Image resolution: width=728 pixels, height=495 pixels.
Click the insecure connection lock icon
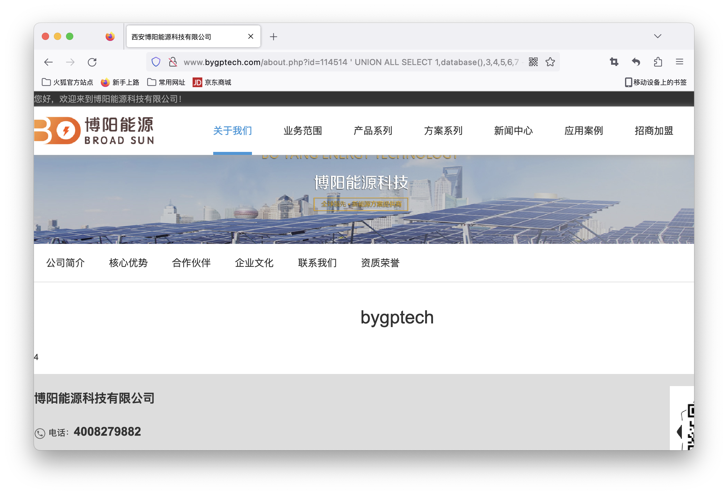(x=173, y=62)
